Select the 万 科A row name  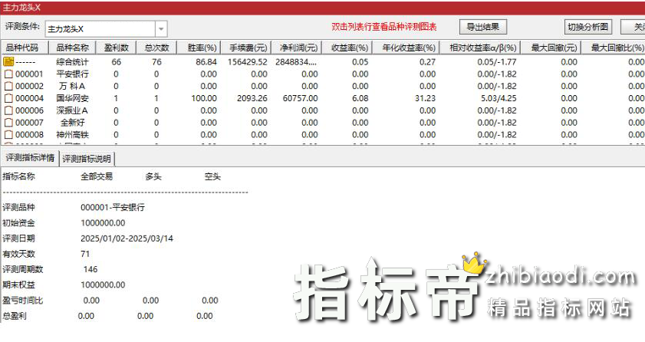(x=72, y=86)
